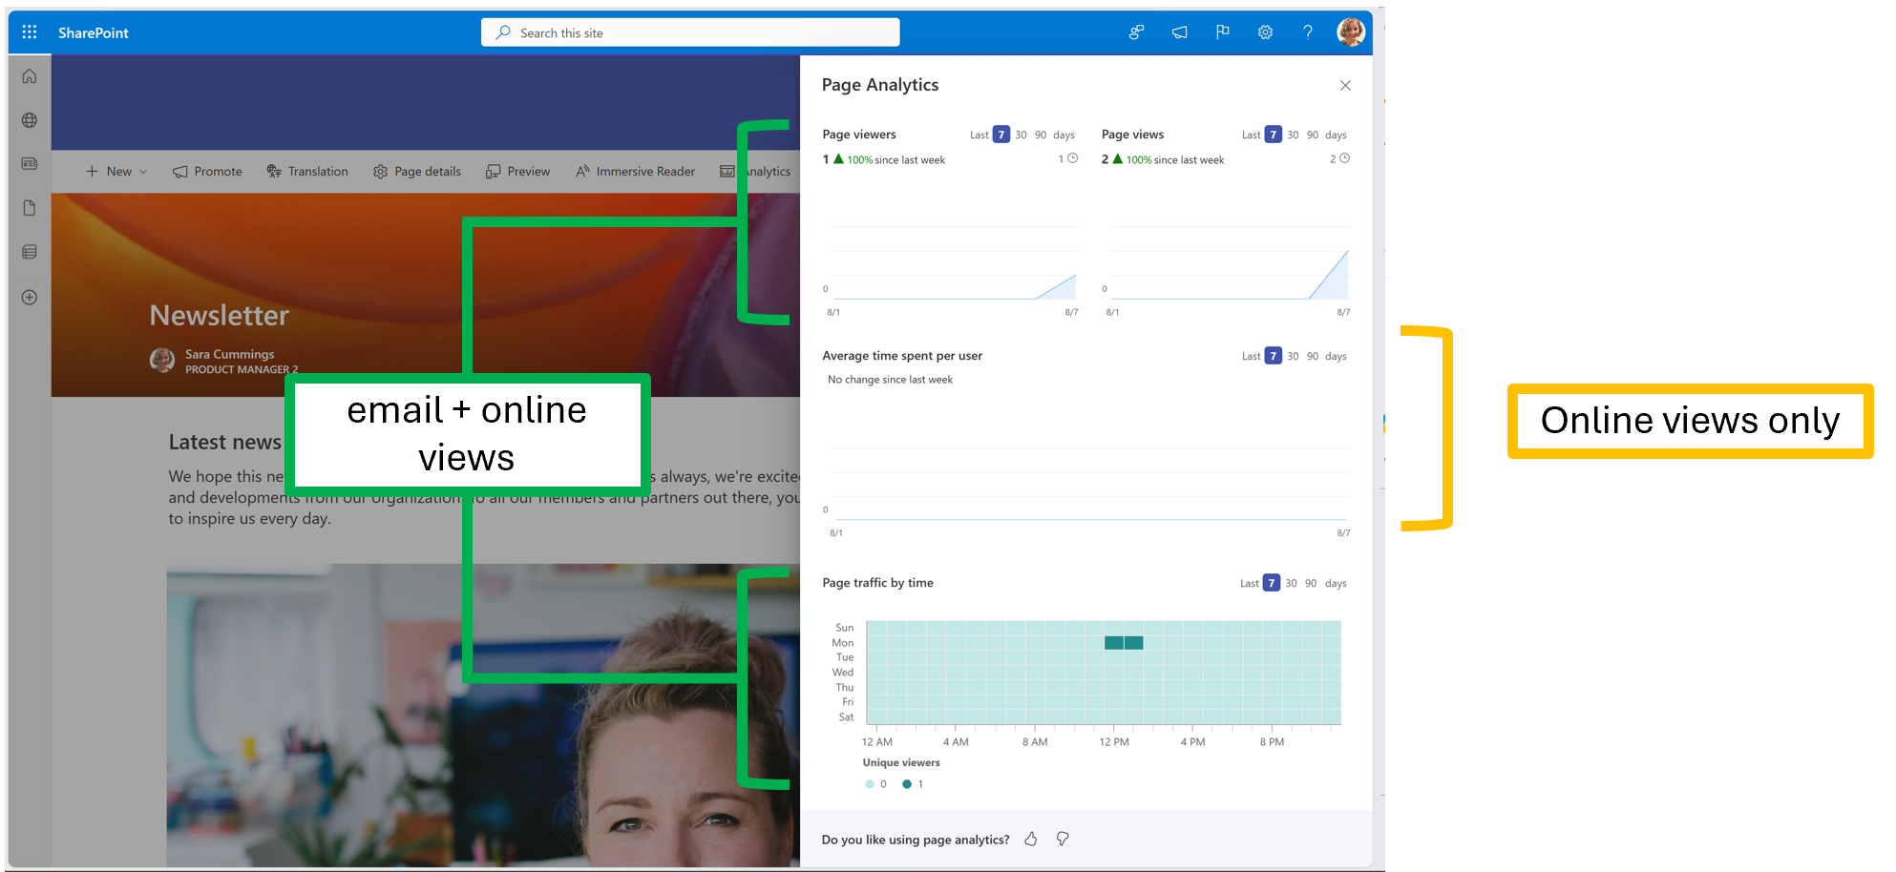
Task: Give a thumbs up to page analytics
Action: tap(1030, 839)
